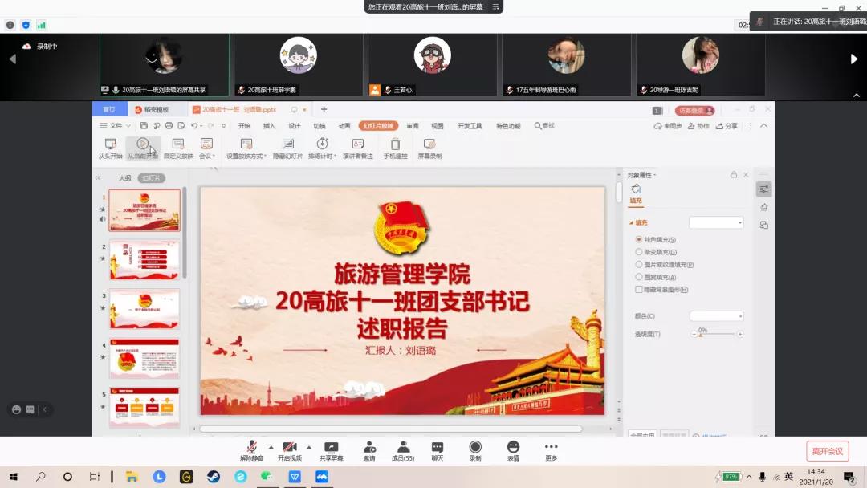Switch to the 插入 ribbon tab
Screen dimensions: 867x488
269,126
